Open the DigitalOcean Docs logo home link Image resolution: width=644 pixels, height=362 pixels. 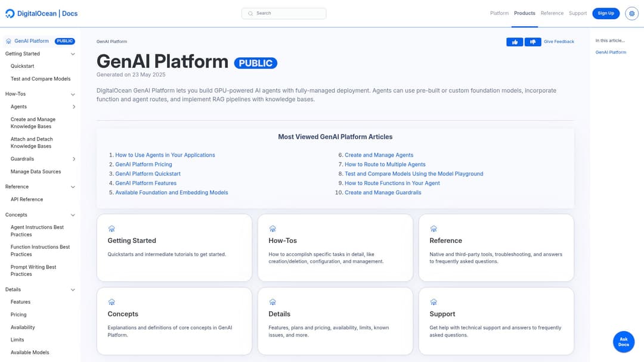[x=42, y=14]
